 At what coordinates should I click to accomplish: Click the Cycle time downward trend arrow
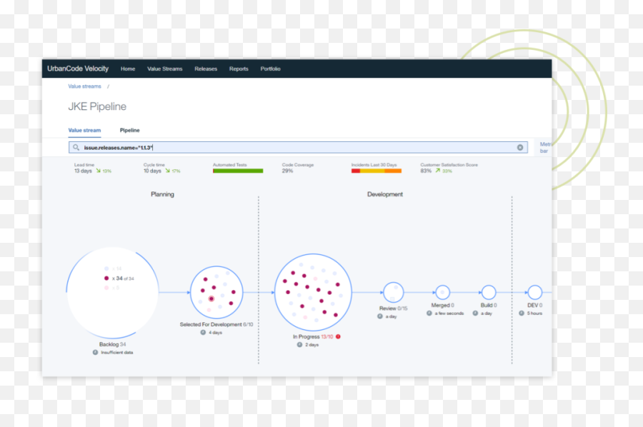point(167,171)
